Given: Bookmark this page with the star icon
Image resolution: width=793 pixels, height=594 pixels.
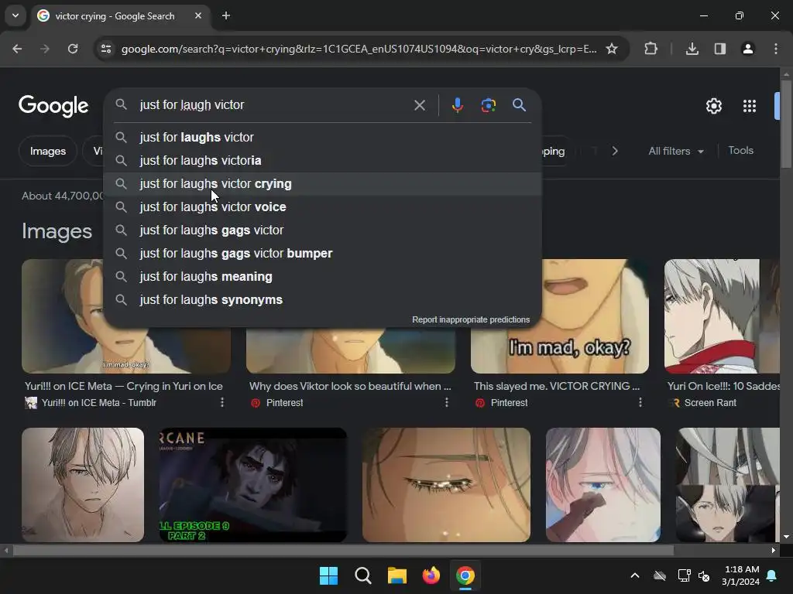Looking at the screenshot, I should click(x=612, y=49).
